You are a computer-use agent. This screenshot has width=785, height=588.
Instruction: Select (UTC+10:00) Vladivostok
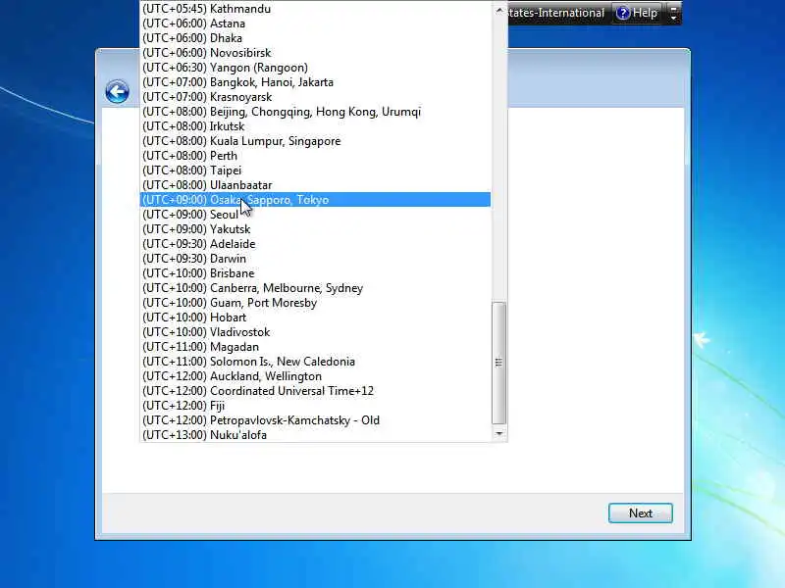point(315,332)
